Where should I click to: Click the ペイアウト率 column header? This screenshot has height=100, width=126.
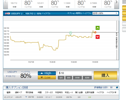112,92
